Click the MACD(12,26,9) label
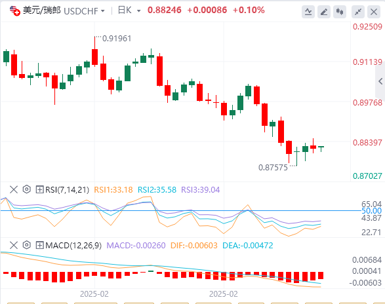Screen dimensions: 385x304 73,245
